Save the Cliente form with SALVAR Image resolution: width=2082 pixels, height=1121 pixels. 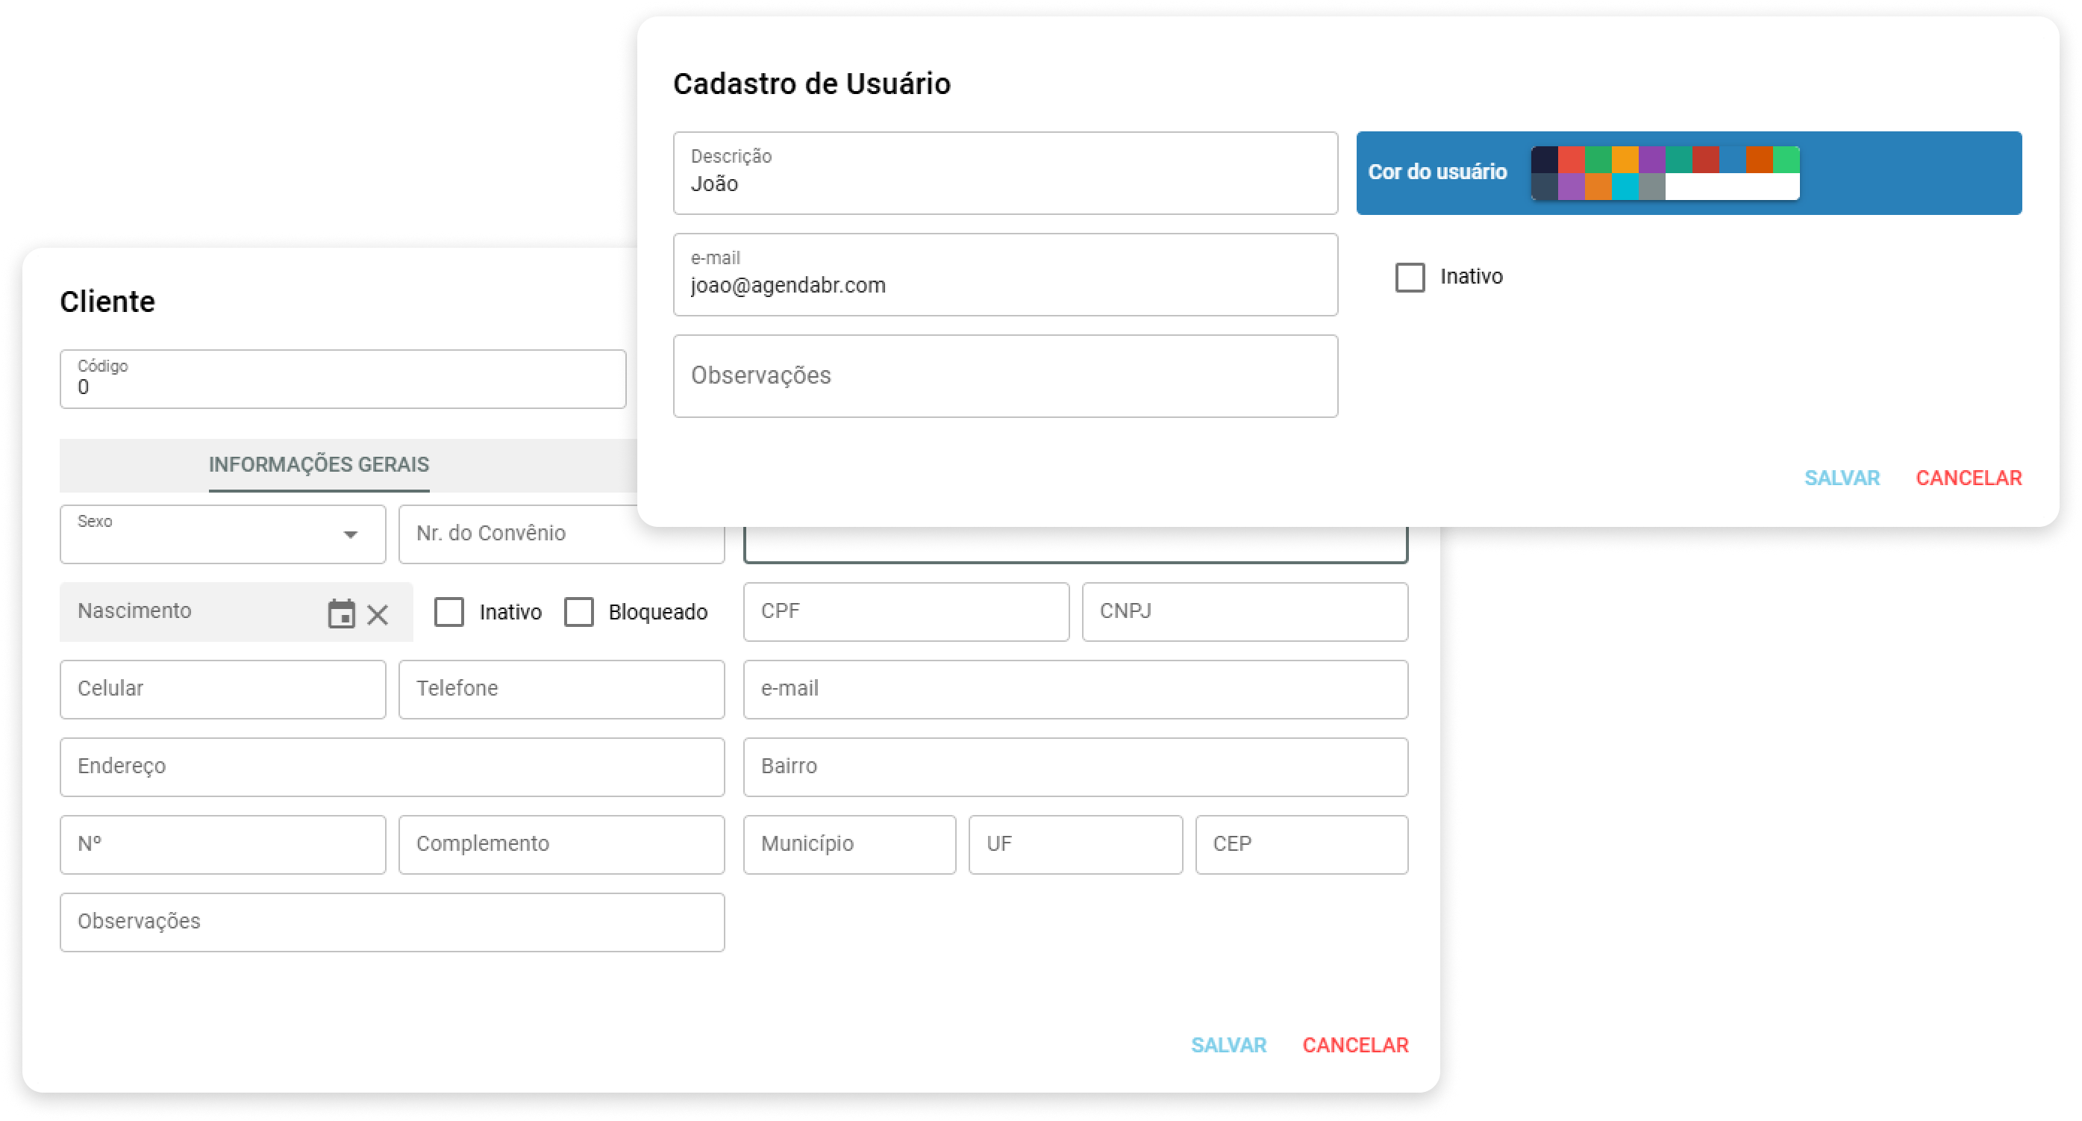tap(1228, 1046)
